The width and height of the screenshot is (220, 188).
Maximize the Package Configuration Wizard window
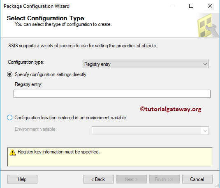[x=191, y=6]
